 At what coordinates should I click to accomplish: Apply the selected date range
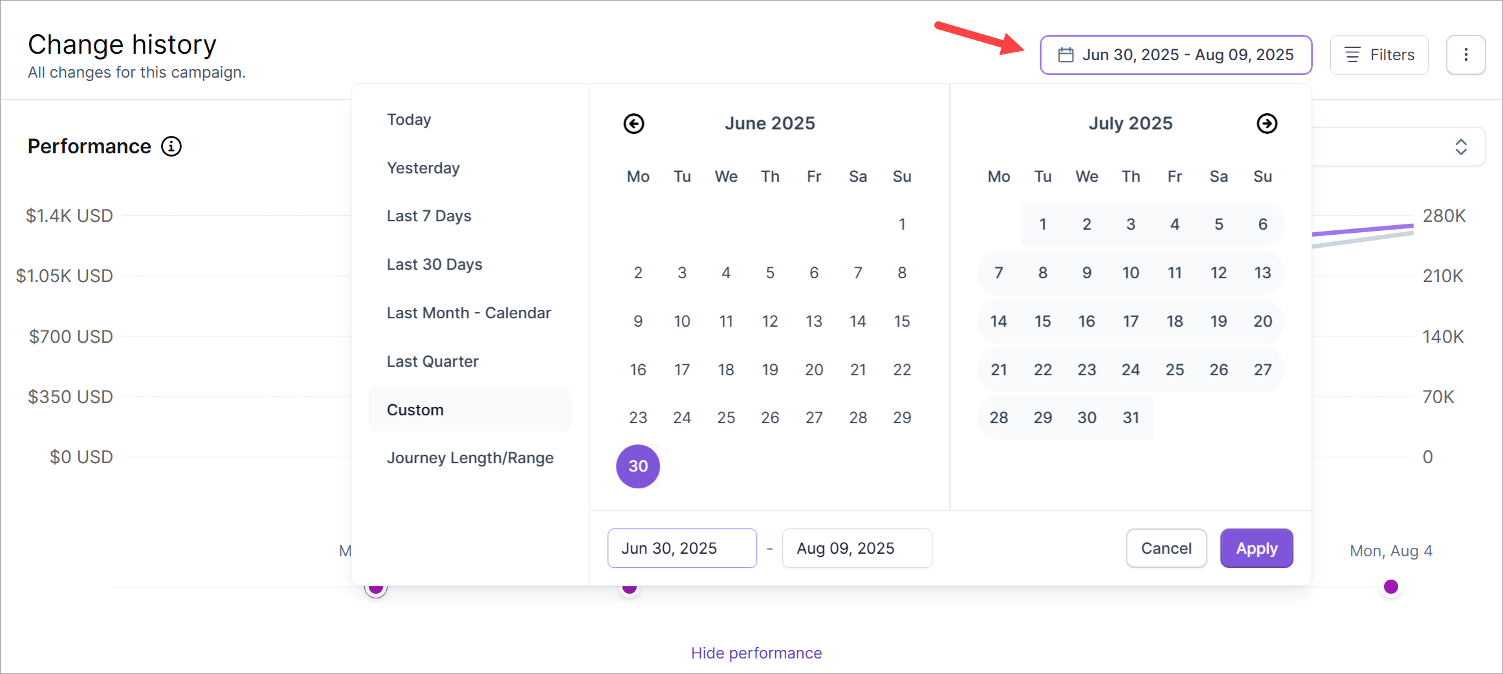click(x=1256, y=549)
